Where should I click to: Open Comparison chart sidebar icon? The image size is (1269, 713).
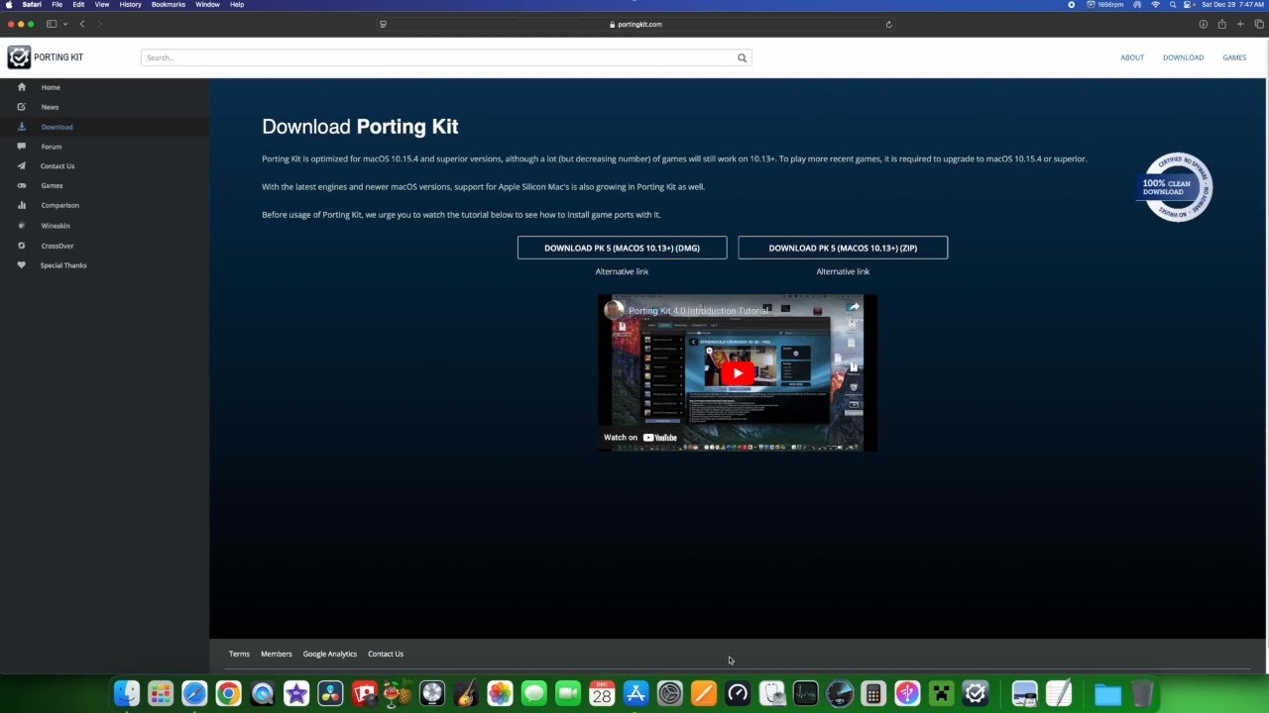[22, 205]
